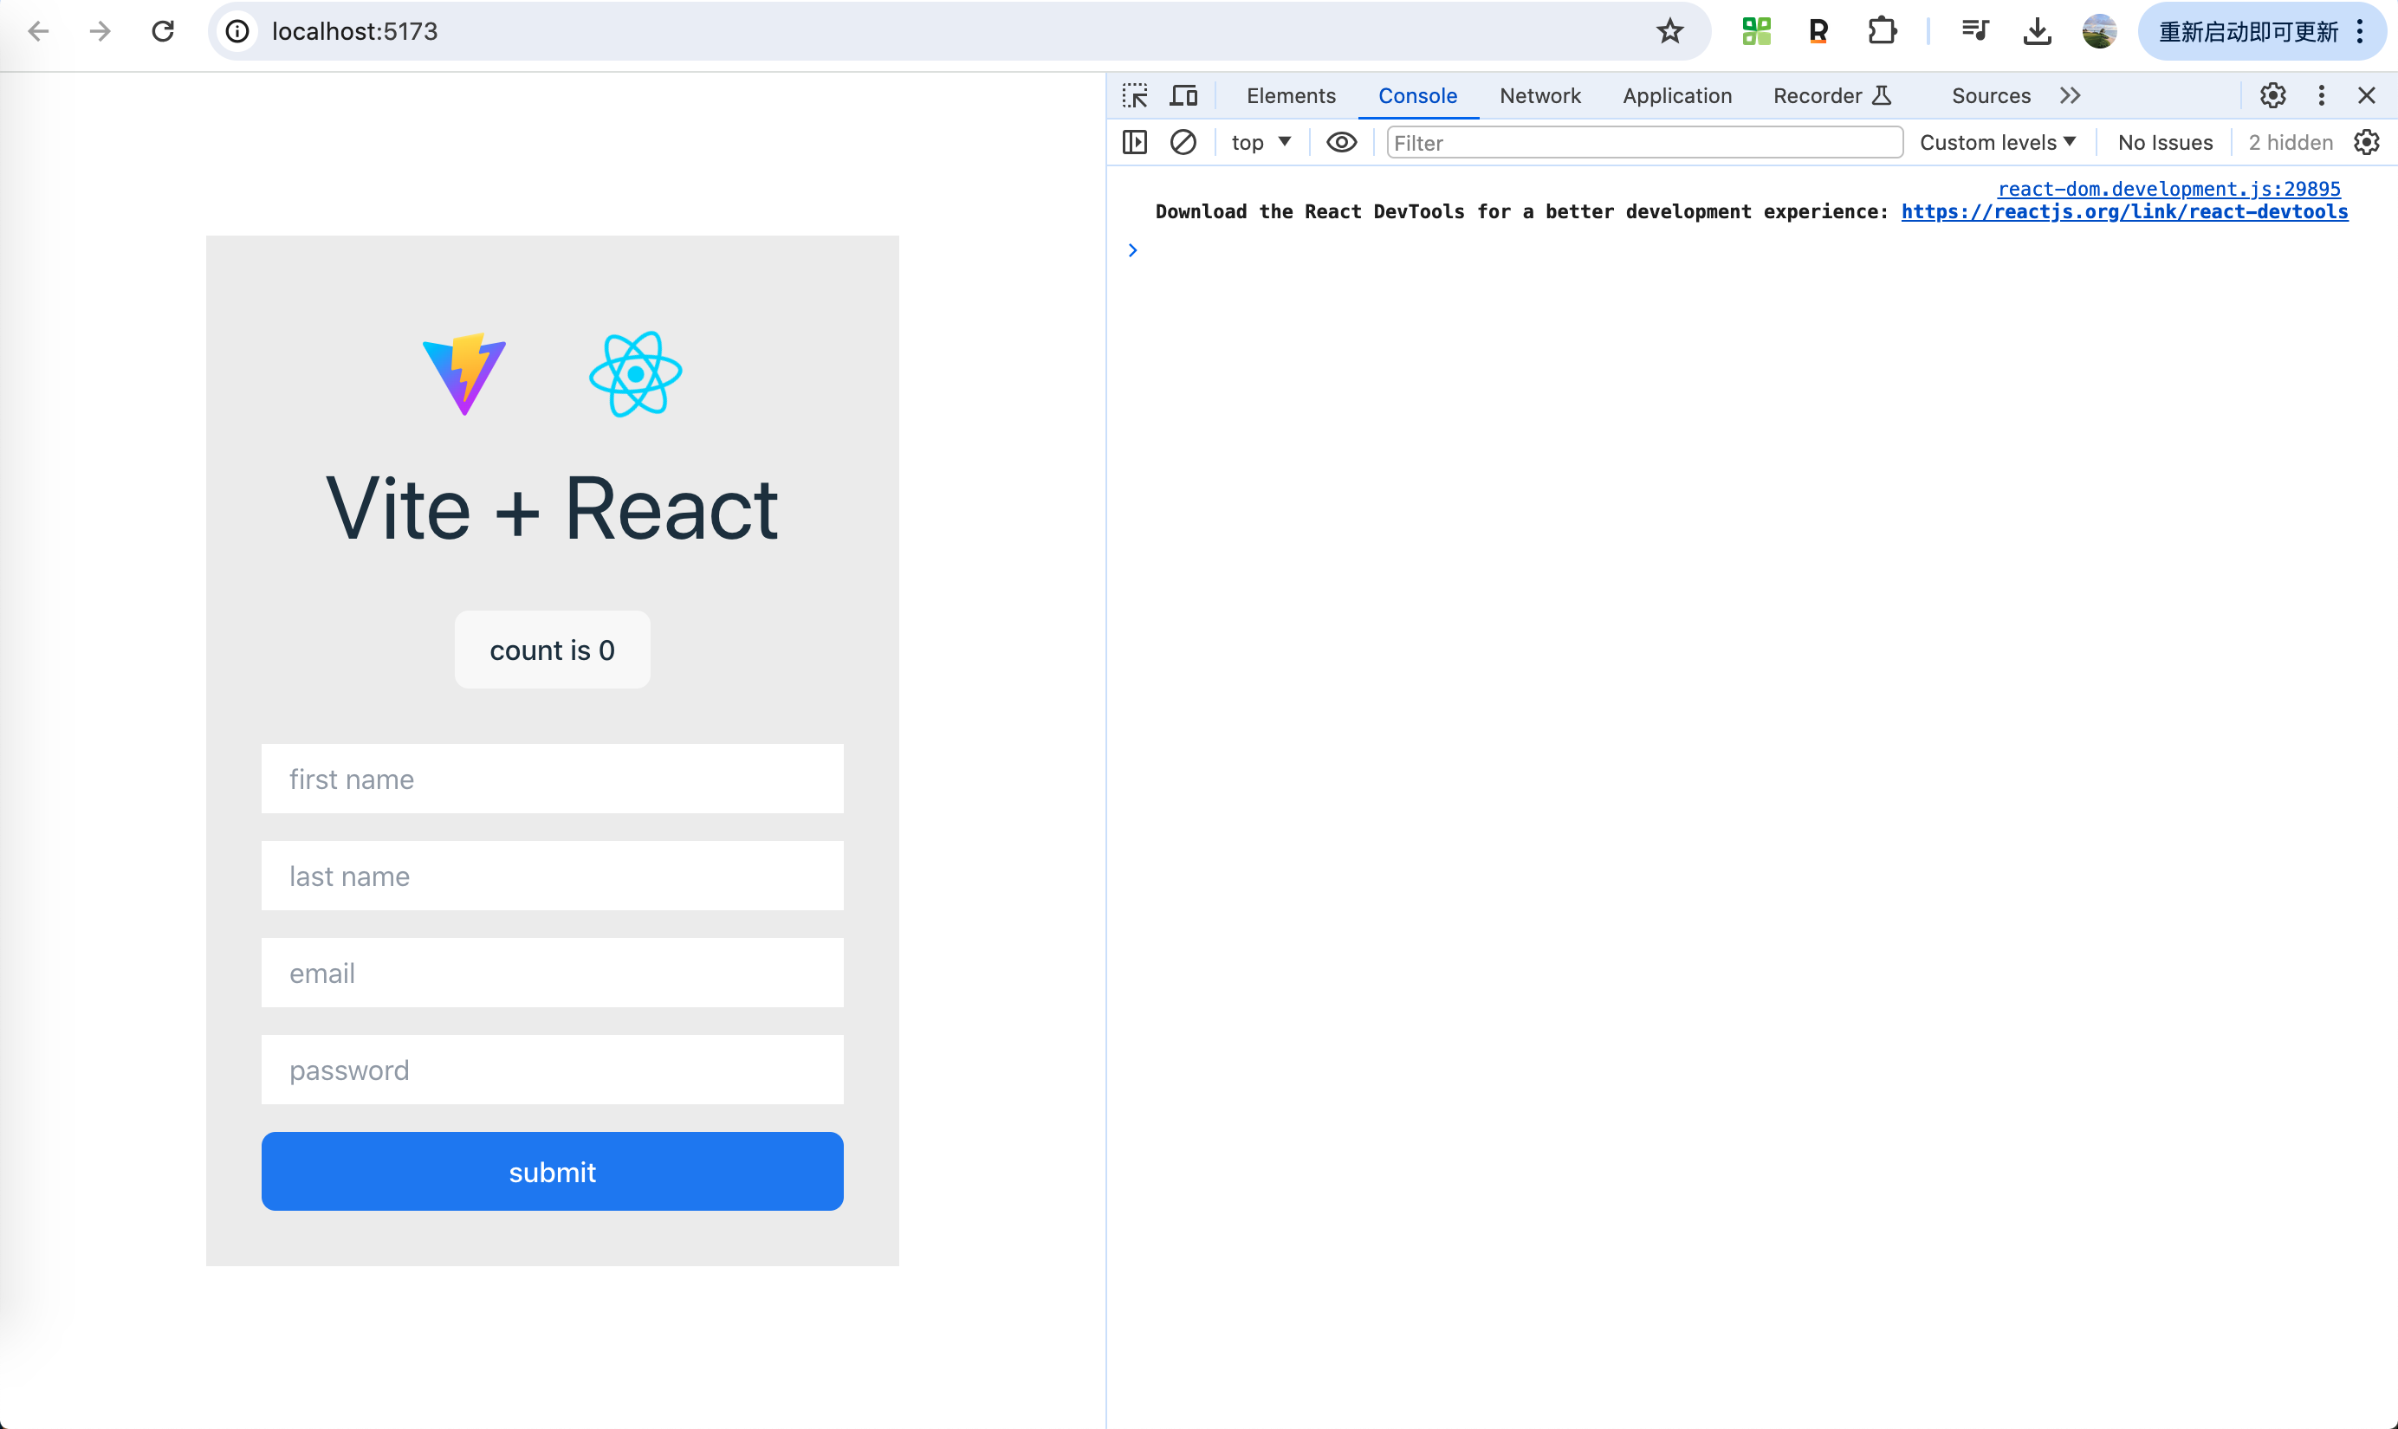Click the first name input field
2398x1429 pixels.
[x=551, y=778]
